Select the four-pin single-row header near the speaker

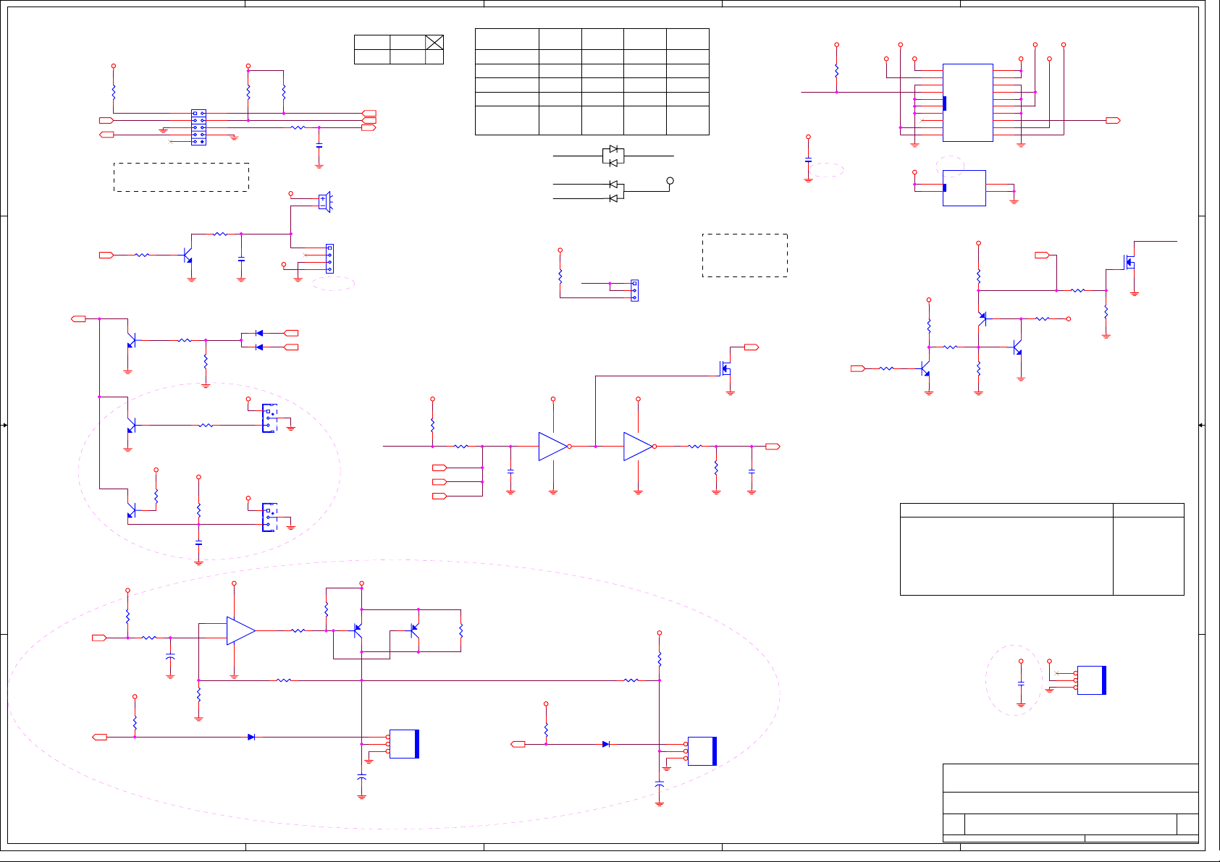pyautogui.click(x=329, y=258)
